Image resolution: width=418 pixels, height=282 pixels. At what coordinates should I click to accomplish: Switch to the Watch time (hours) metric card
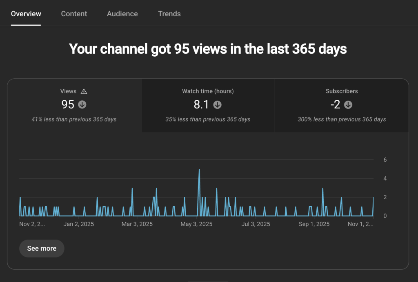click(x=208, y=105)
